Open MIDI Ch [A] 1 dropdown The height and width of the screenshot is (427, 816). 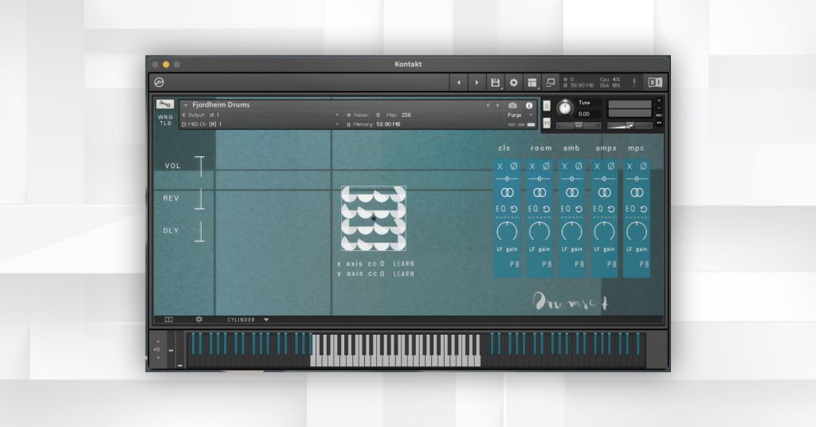coord(261,124)
